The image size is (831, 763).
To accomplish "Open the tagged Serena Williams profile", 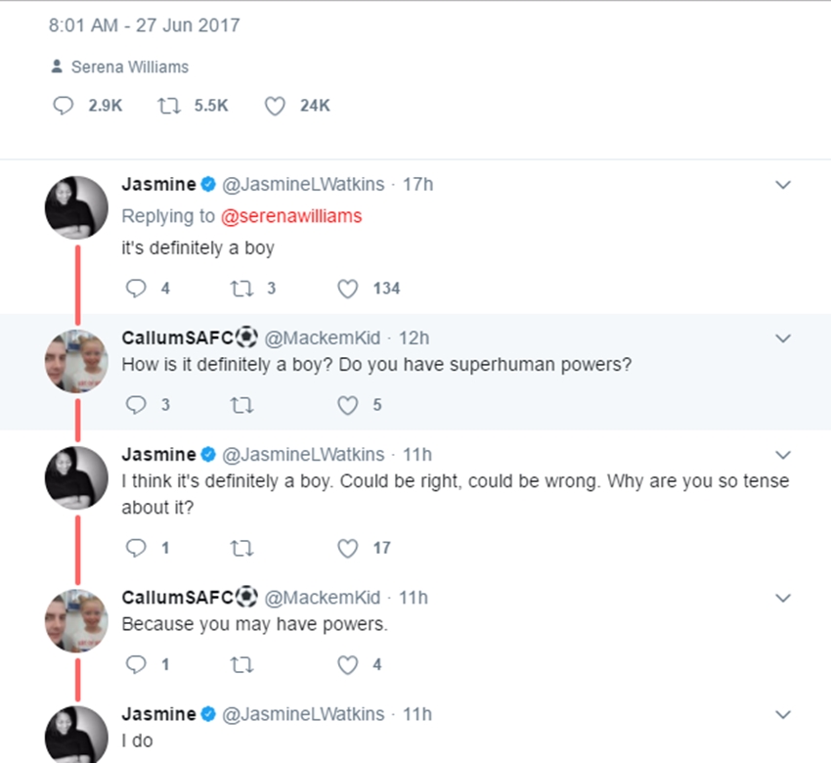I will (x=129, y=67).
